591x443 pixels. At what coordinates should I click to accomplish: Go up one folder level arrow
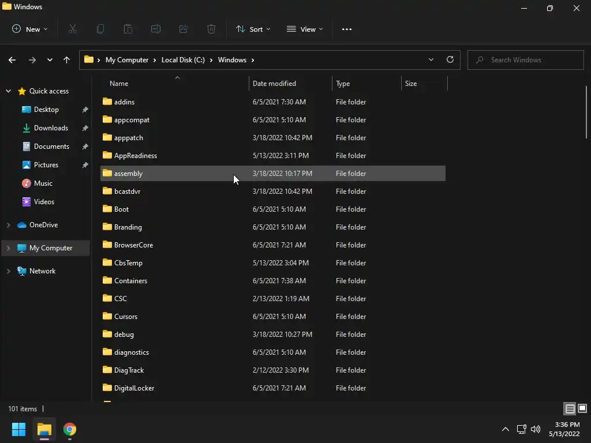[67, 60]
